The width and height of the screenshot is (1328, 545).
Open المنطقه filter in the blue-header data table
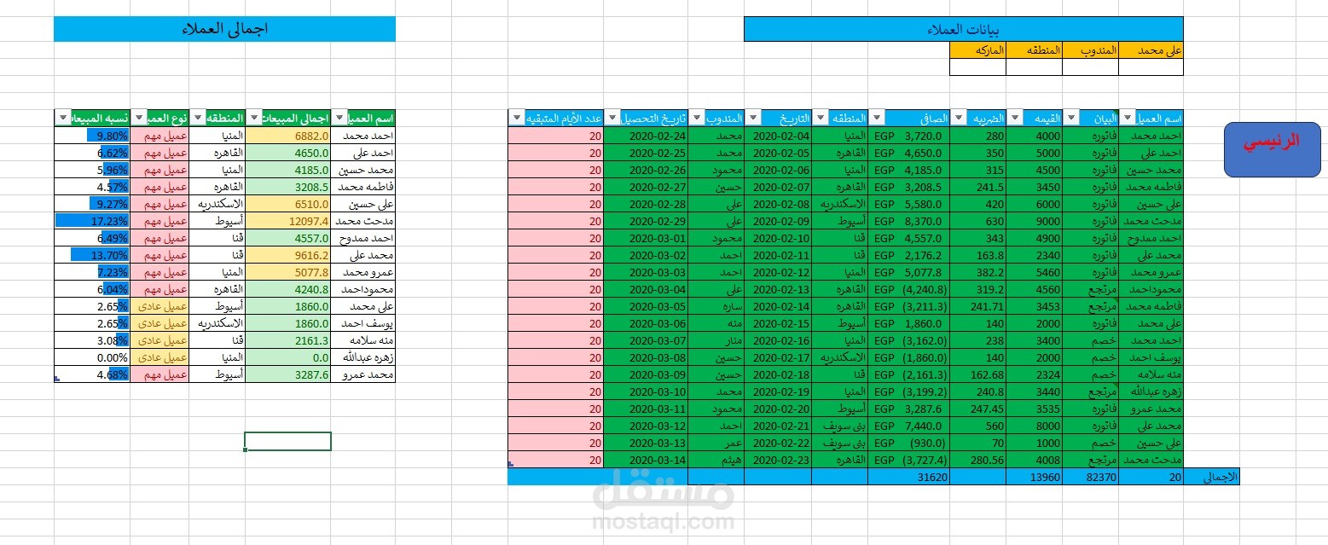[x=821, y=119]
